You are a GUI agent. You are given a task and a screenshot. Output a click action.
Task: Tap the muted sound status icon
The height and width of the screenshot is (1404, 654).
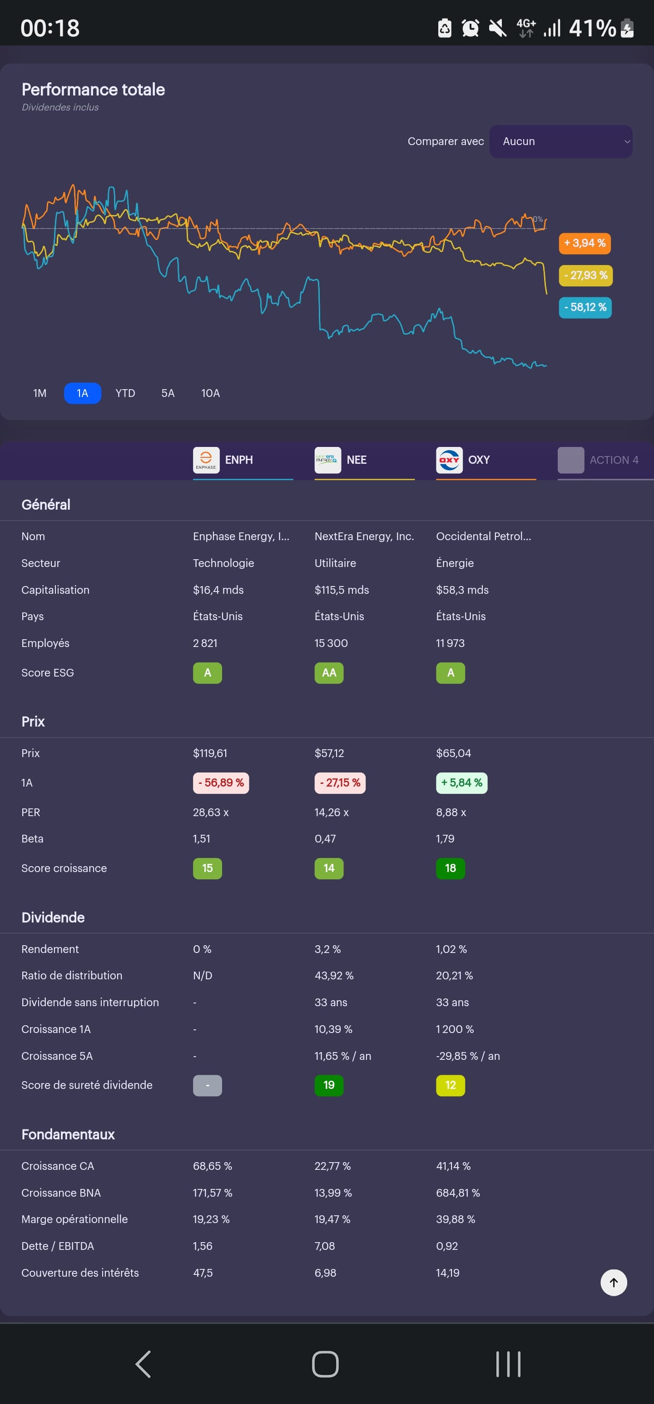pos(498,28)
